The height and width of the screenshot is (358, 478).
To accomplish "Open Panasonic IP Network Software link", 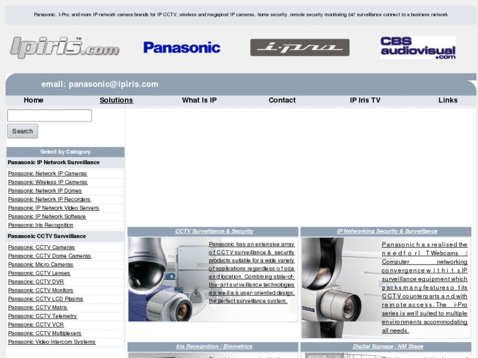I will tap(47, 216).
